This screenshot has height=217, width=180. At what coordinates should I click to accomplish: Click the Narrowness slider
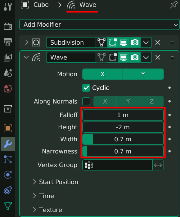[x=123, y=151]
